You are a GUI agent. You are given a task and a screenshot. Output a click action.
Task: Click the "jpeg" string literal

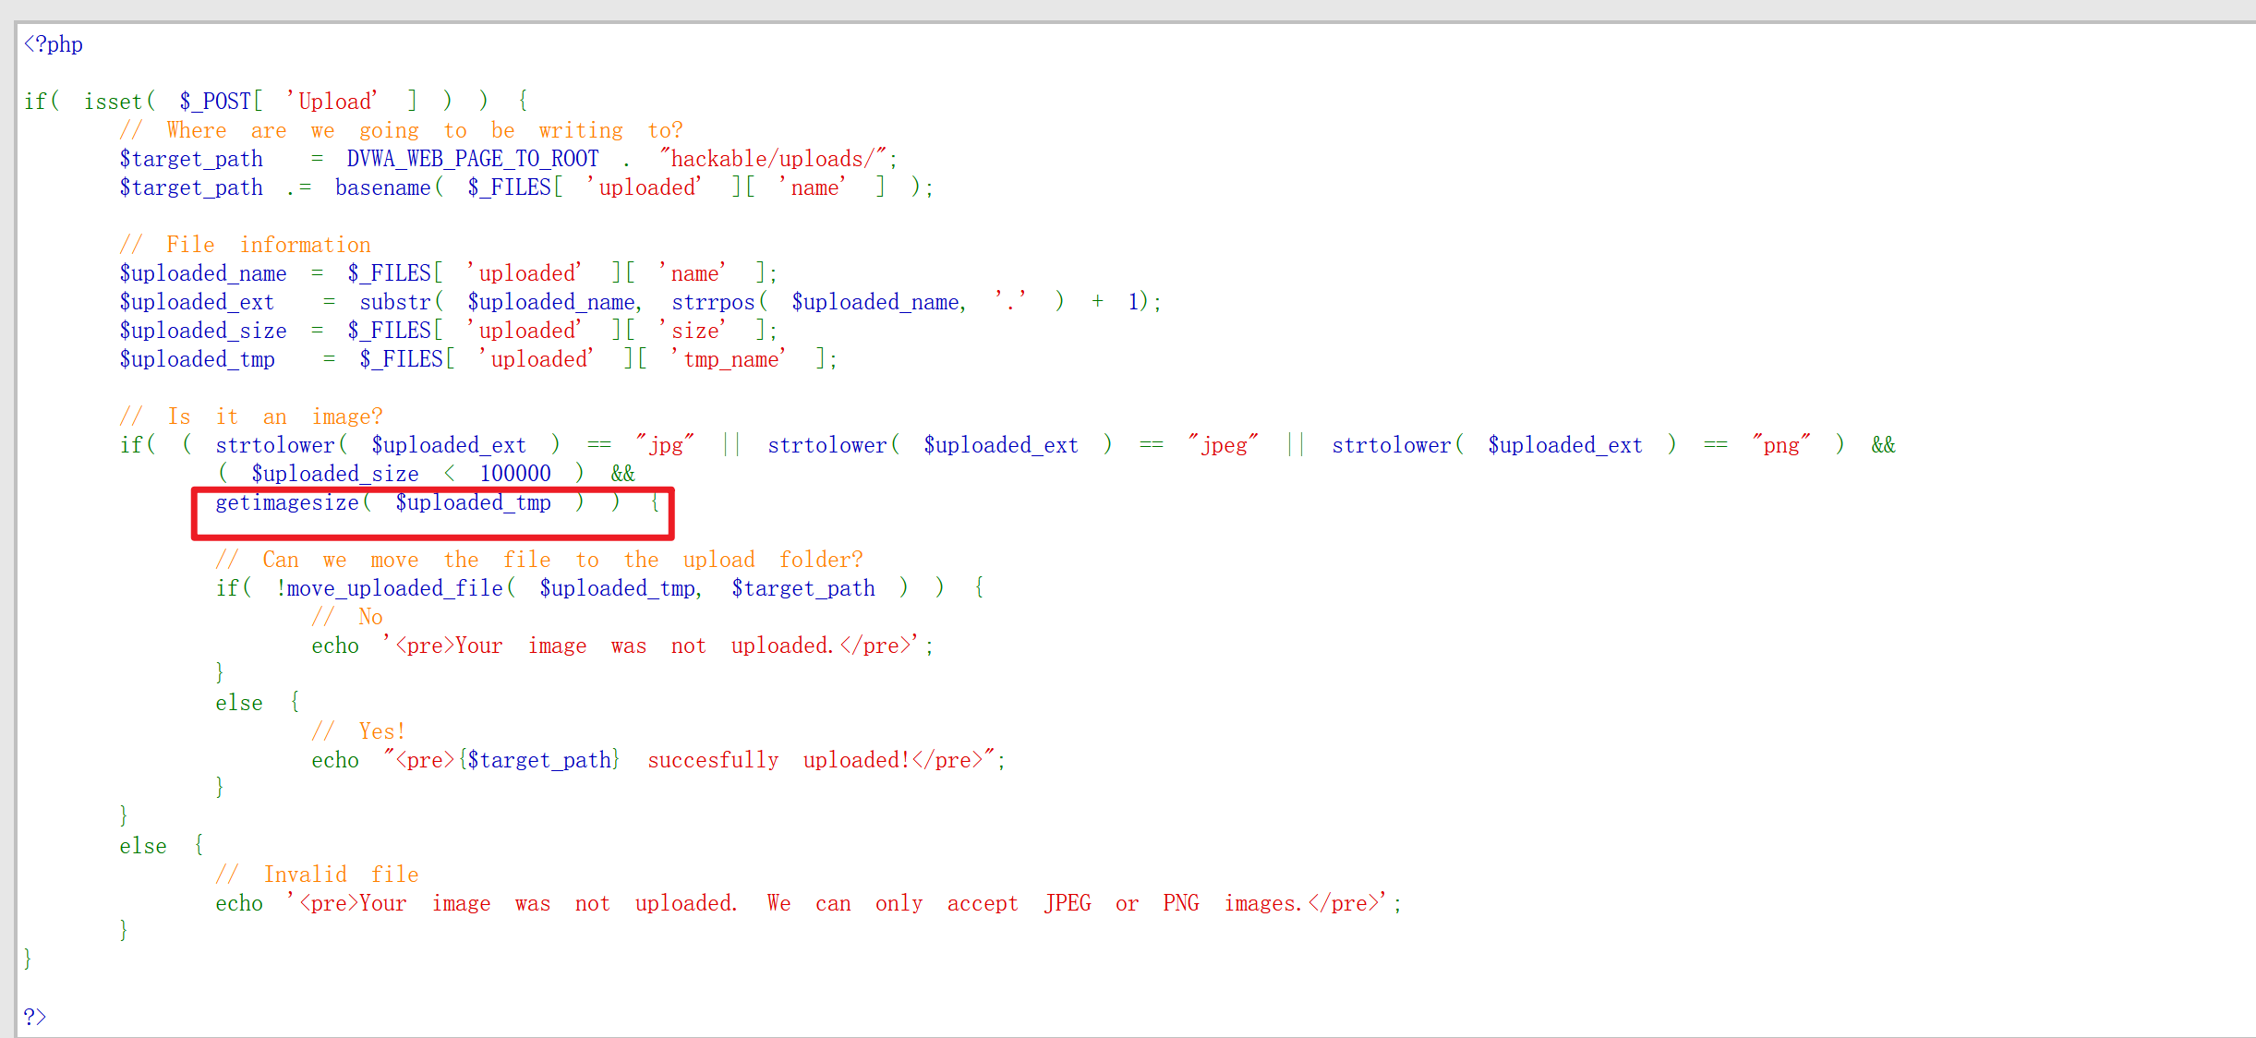coord(1224,445)
